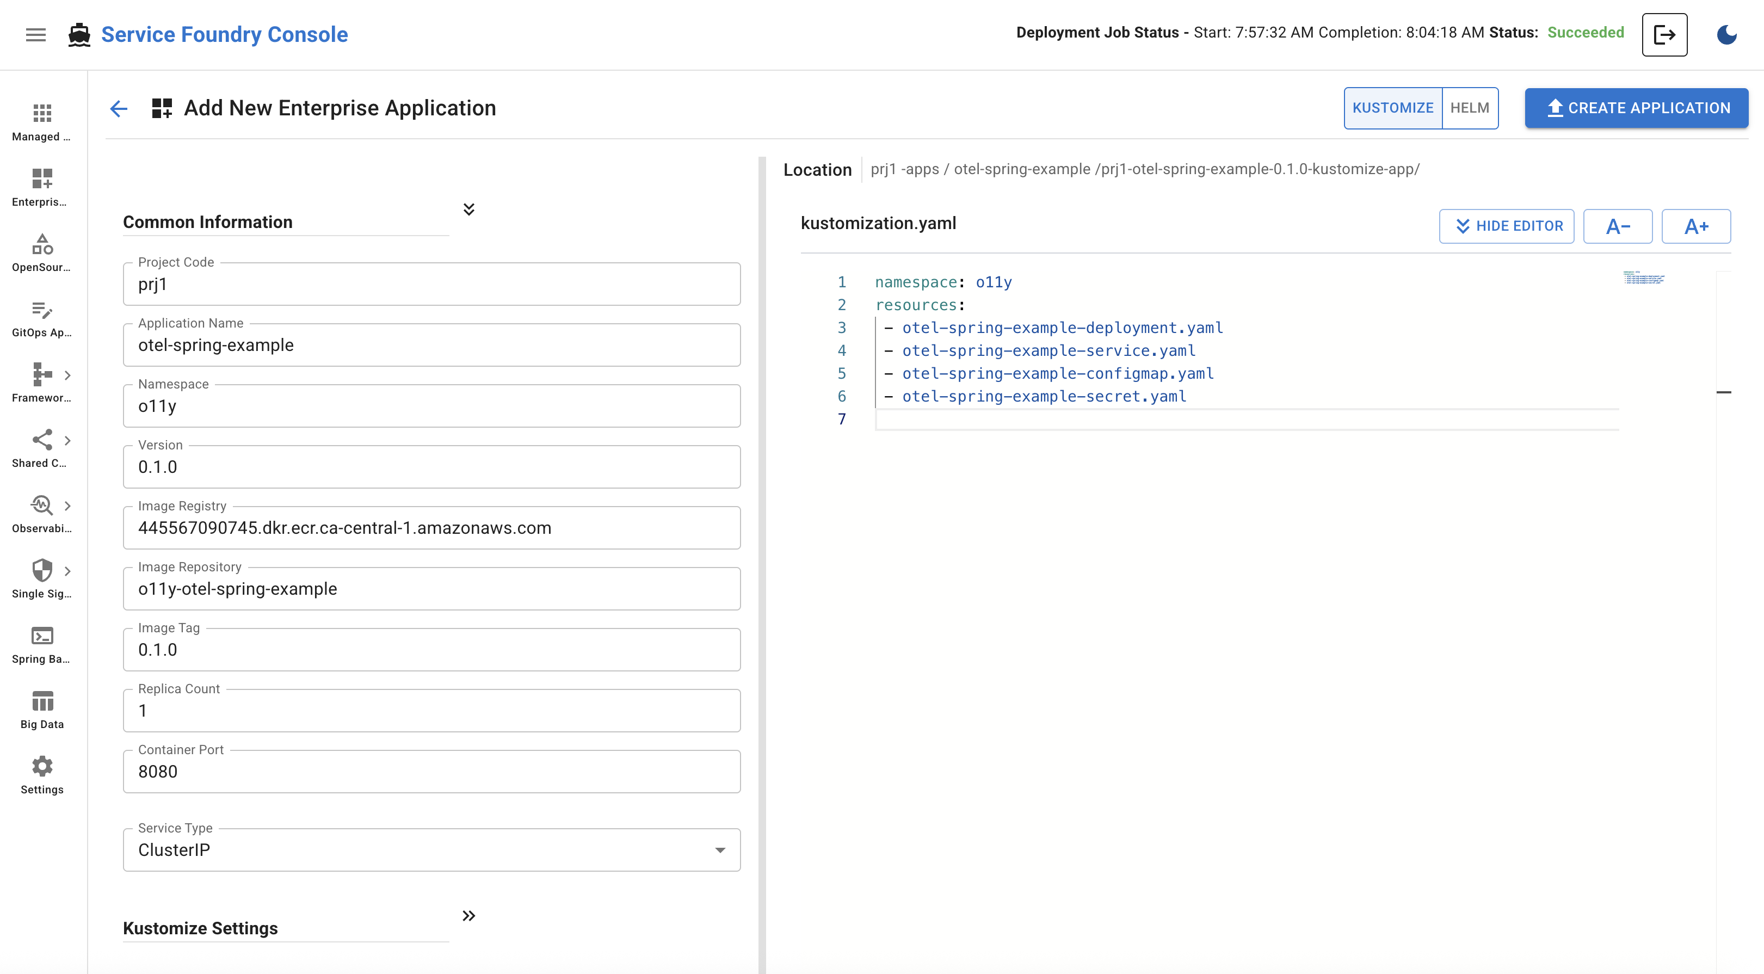Click the resources: line in editor
The height and width of the screenshot is (974, 1764).
[x=920, y=305]
